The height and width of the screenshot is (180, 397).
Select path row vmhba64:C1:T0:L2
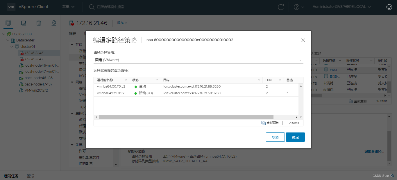tap(196, 93)
